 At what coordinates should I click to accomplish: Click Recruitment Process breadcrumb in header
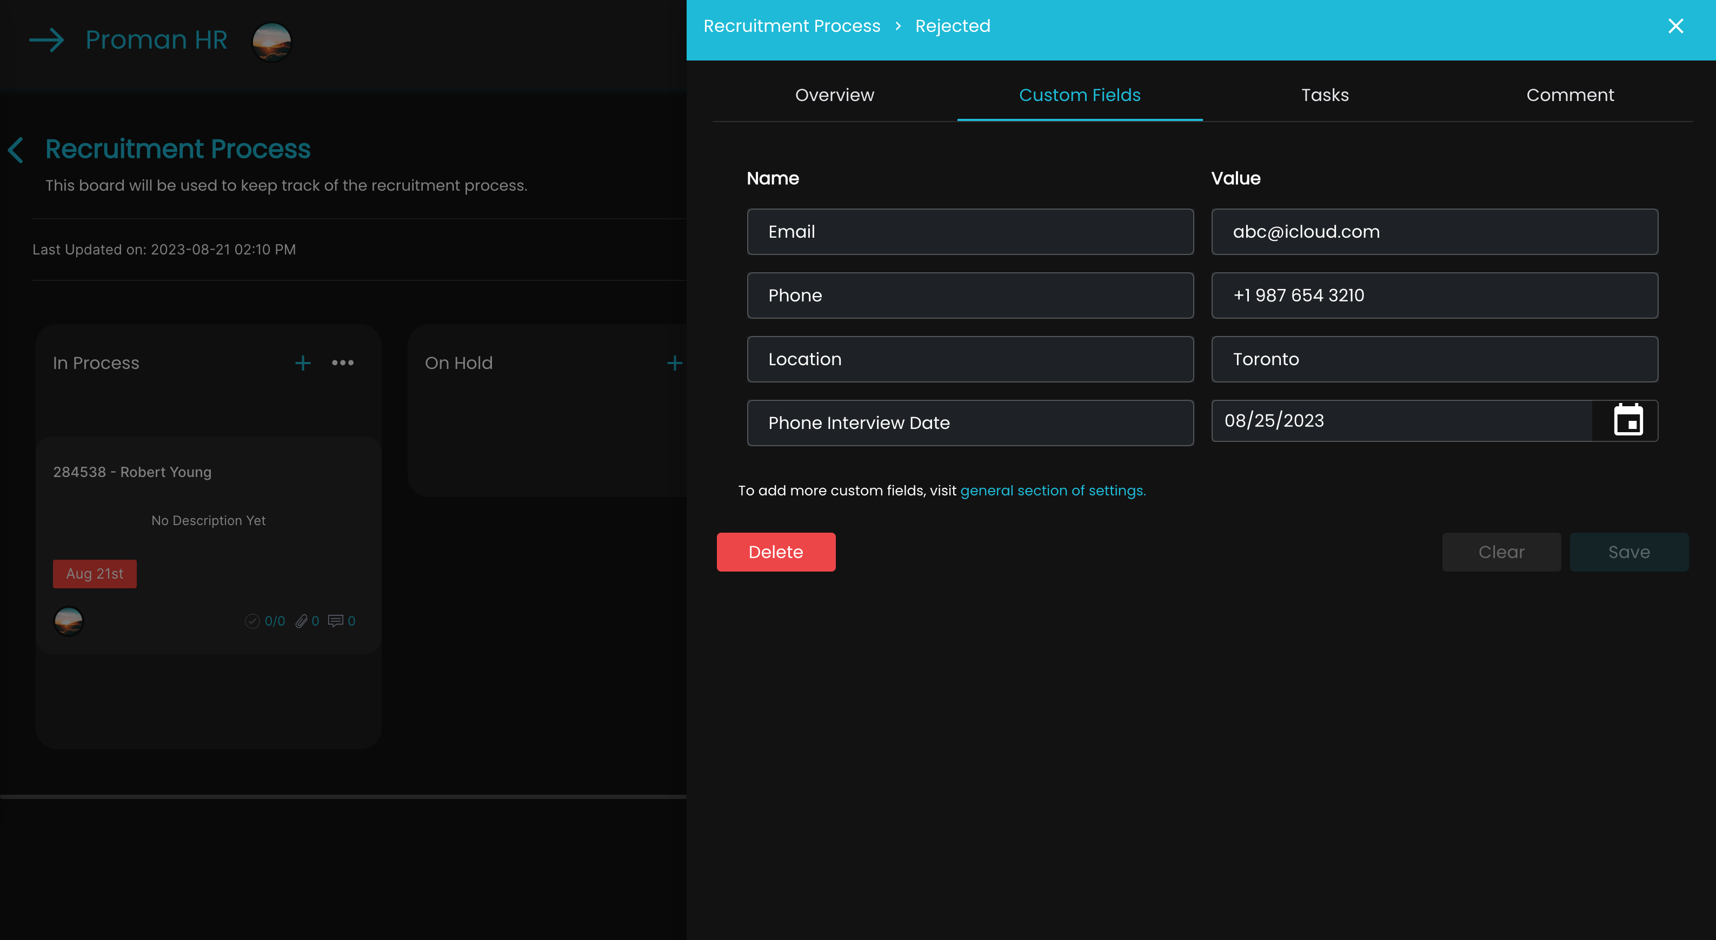tap(792, 26)
